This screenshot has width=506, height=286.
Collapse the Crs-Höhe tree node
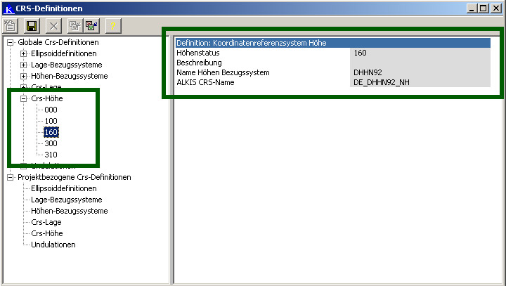[x=23, y=98]
